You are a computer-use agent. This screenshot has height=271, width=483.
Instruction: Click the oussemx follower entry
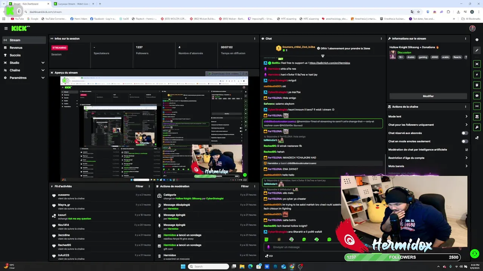(102, 196)
